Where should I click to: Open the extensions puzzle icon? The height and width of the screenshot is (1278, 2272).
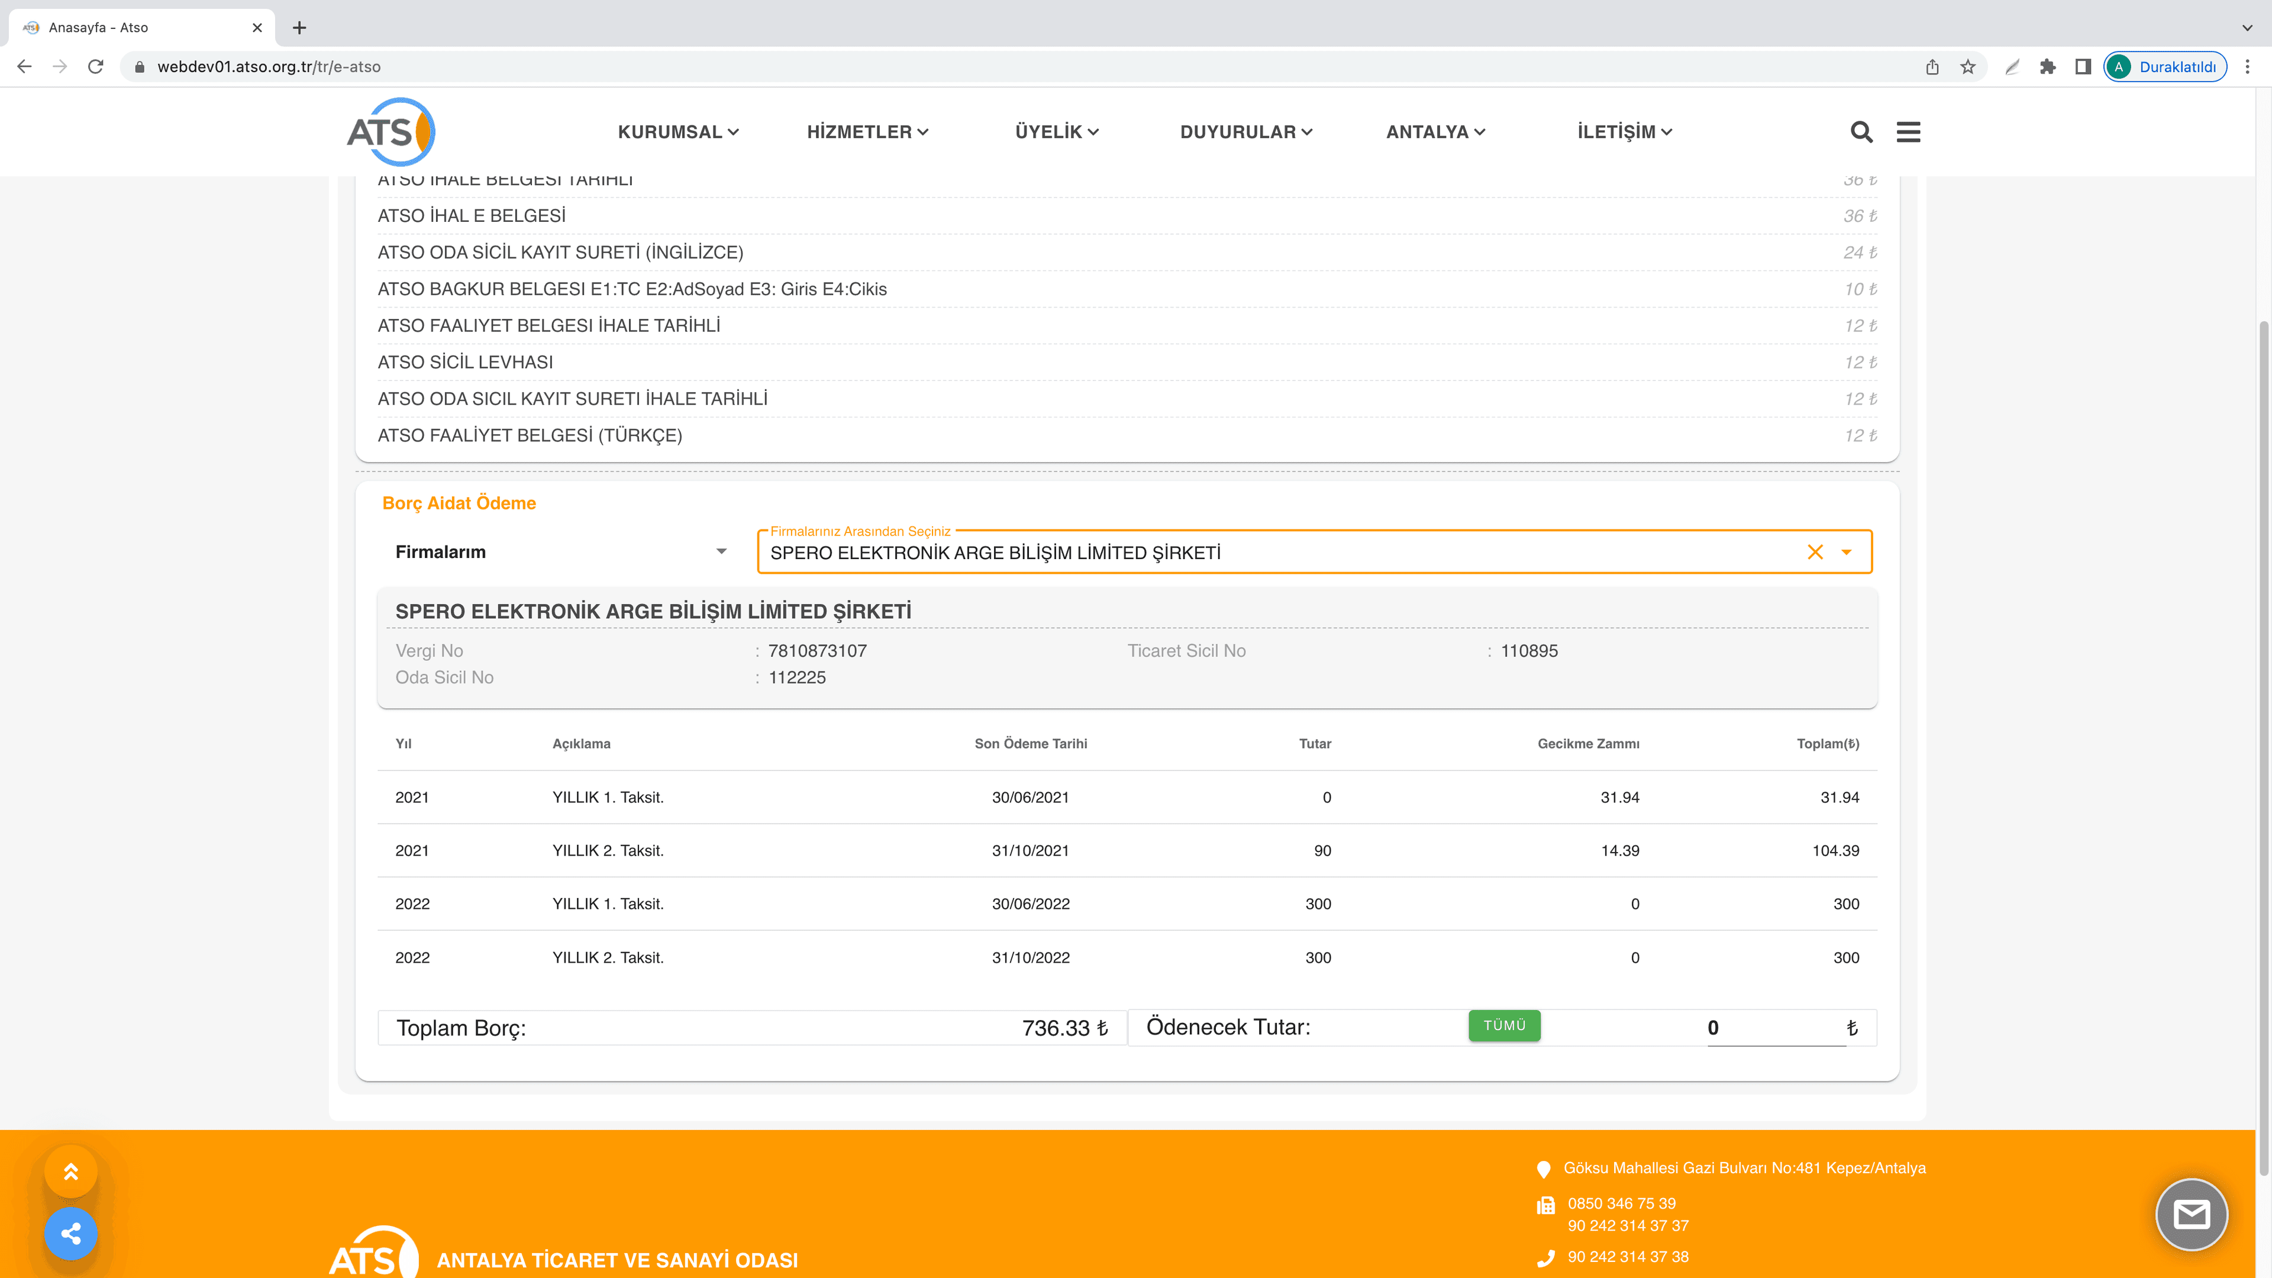pyautogui.click(x=2047, y=66)
